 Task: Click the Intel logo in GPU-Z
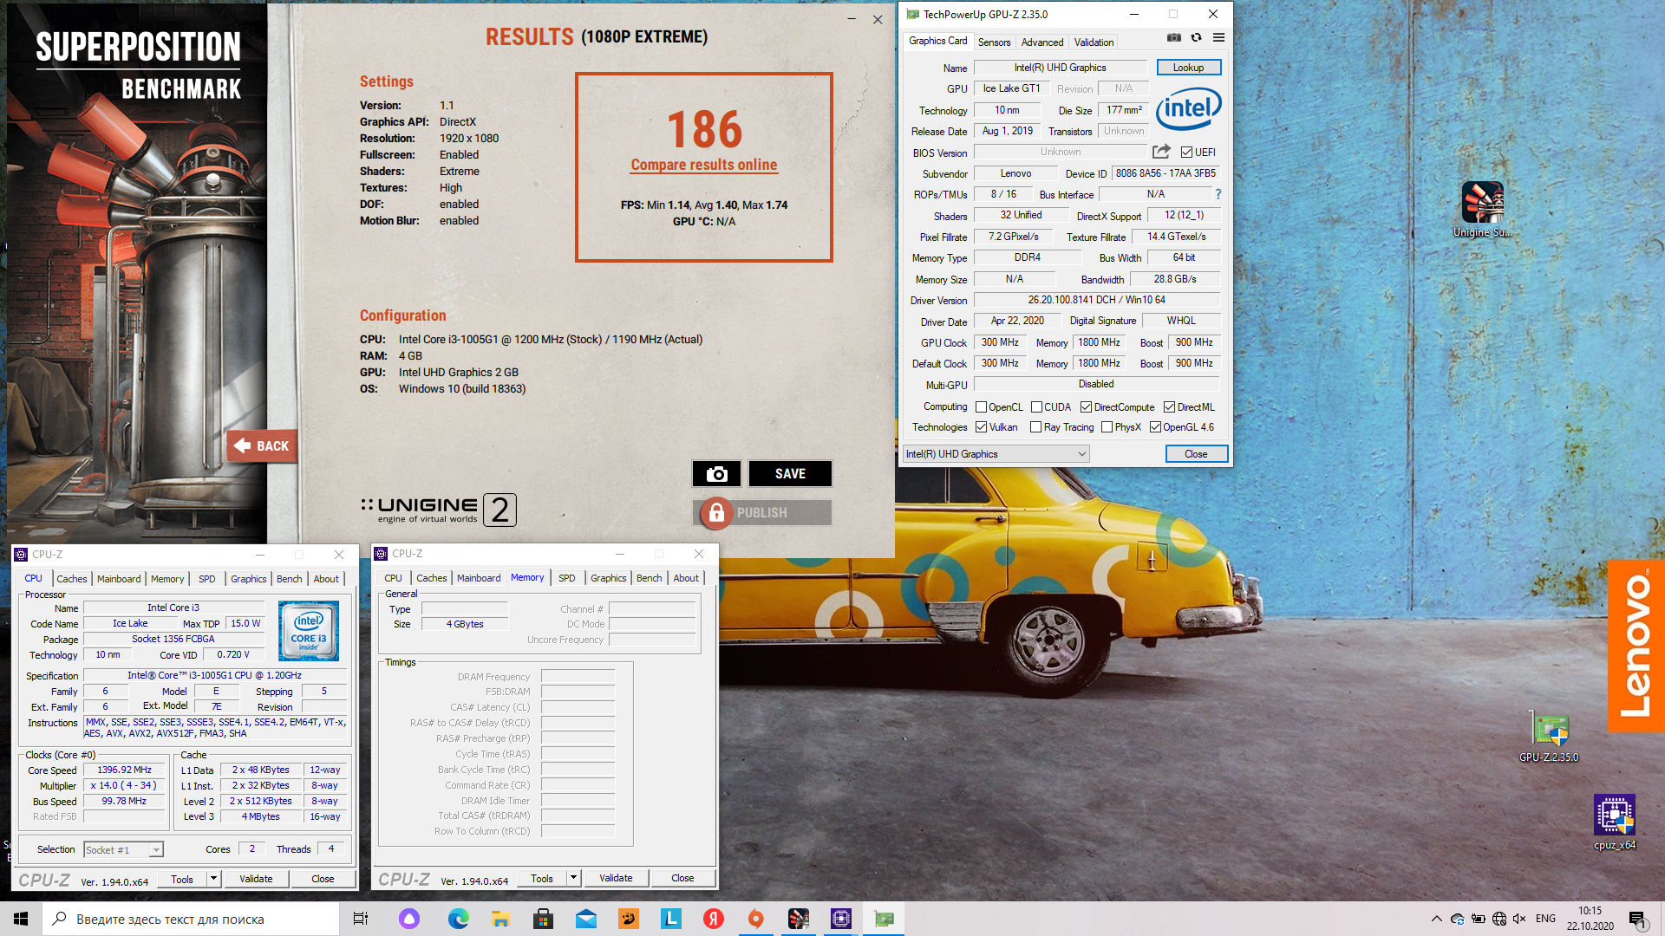click(x=1188, y=108)
